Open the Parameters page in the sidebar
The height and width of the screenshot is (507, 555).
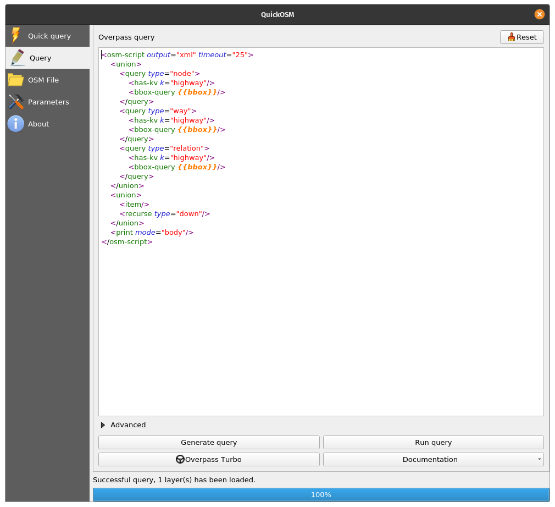(48, 101)
